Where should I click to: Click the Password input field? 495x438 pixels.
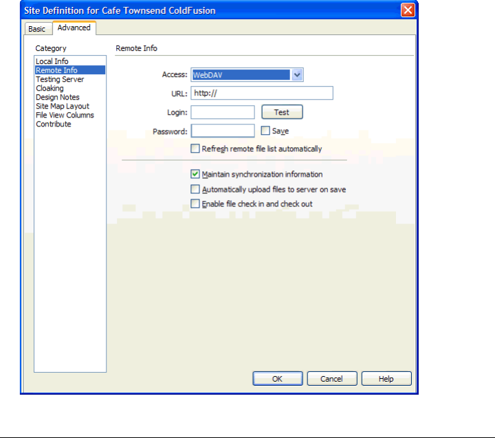click(x=223, y=131)
